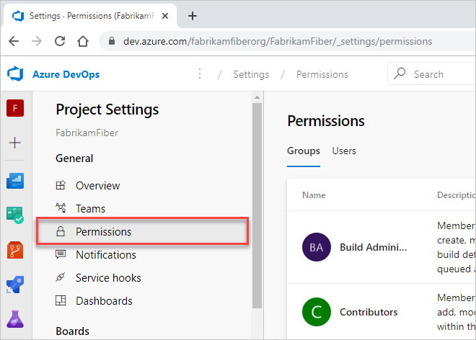The width and height of the screenshot is (476, 340).
Task: Click the plus add icon in sidebar
Action: click(x=15, y=143)
